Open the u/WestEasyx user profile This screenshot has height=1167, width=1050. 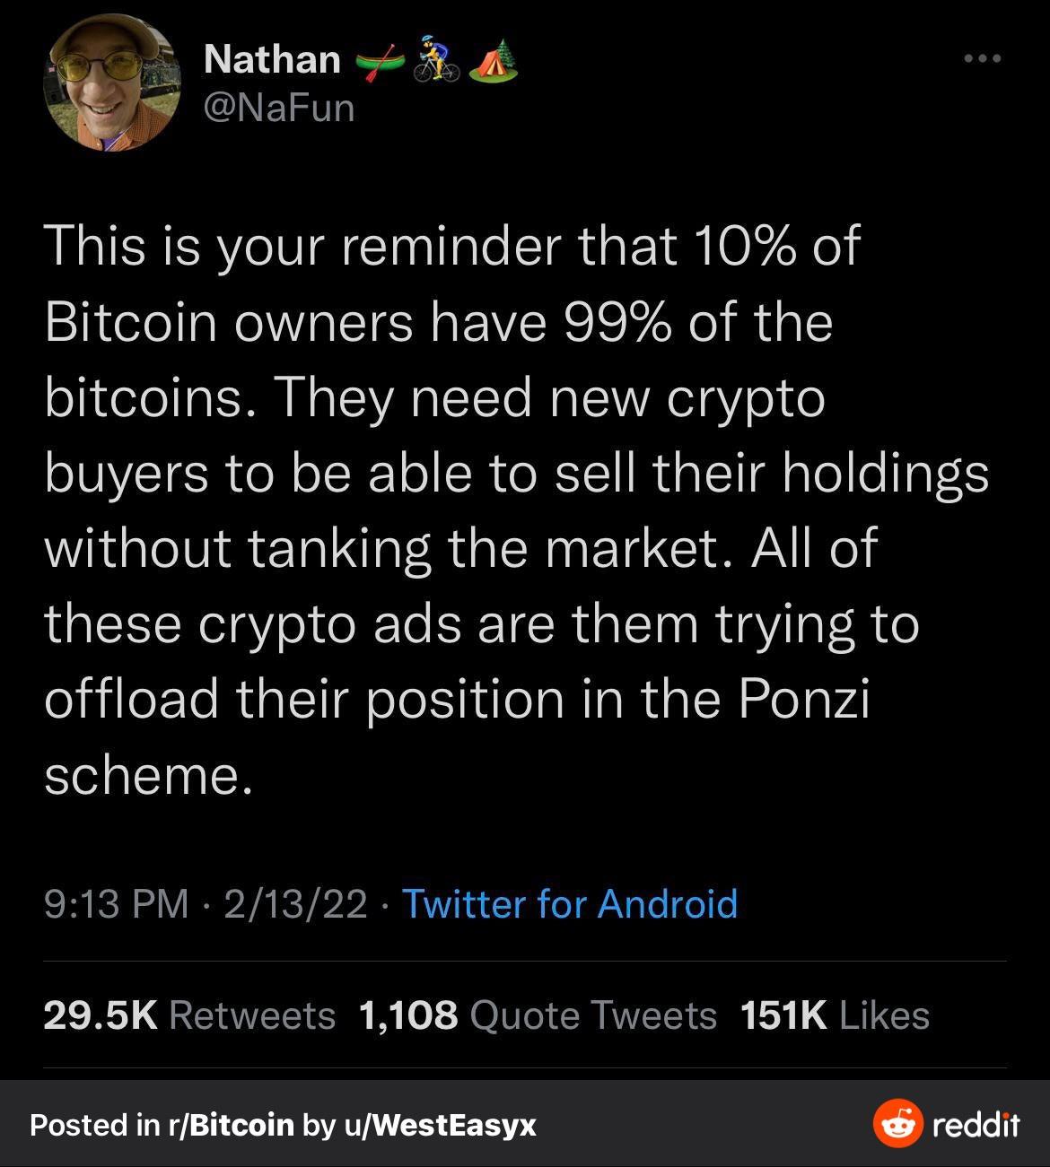coord(439,1124)
